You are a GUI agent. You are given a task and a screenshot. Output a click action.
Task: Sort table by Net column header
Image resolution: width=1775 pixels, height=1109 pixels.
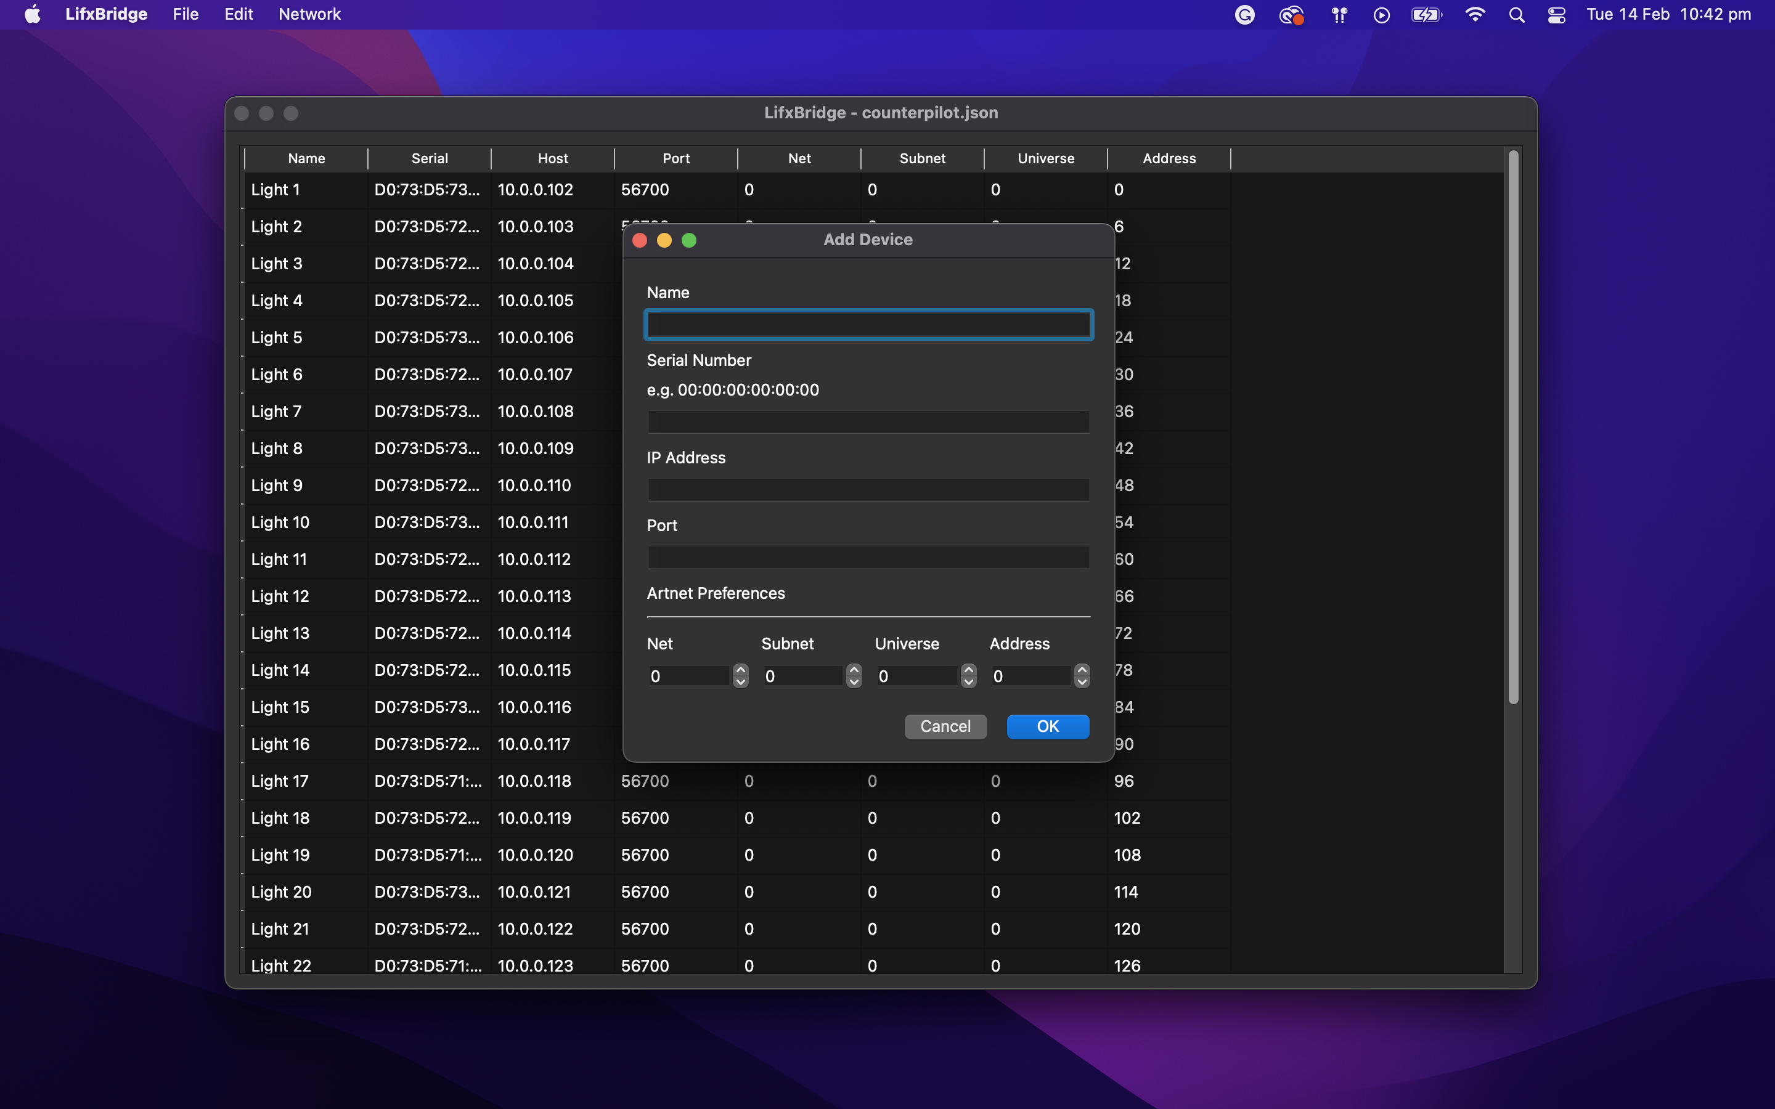click(799, 158)
